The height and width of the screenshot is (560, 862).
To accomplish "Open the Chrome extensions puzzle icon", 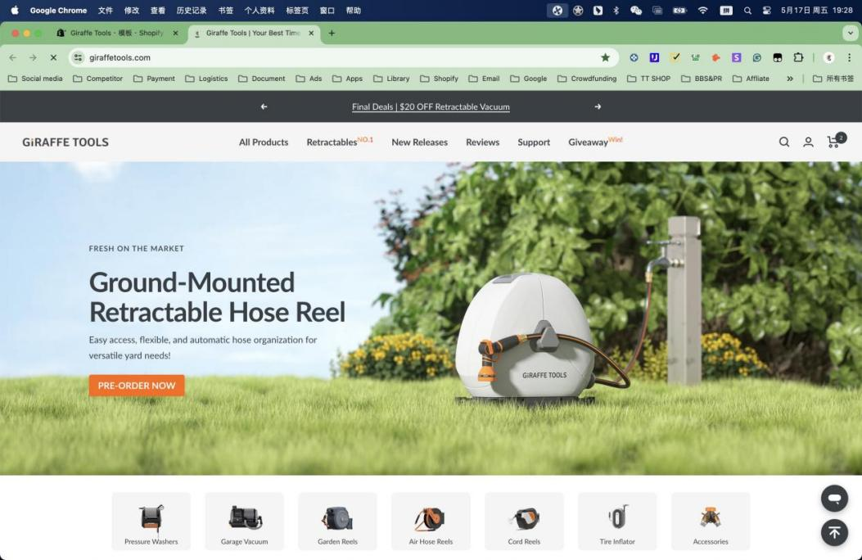I will pyautogui.click(x=798, y=57).
